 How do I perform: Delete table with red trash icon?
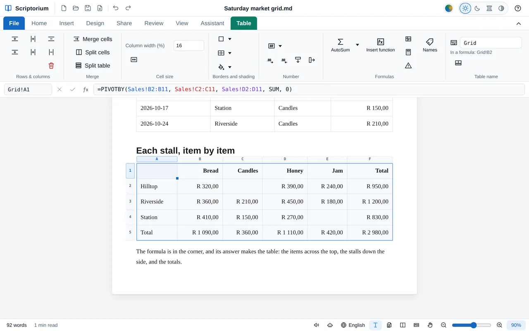(x=51, y=65)
